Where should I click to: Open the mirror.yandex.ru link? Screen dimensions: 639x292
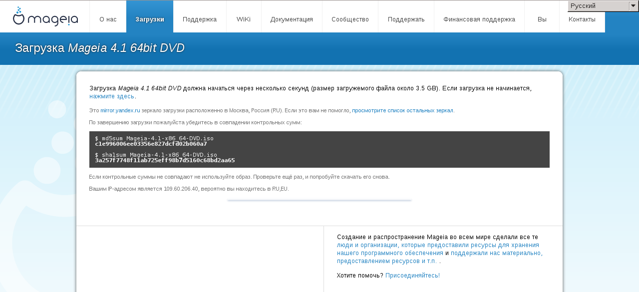click(x=120, y=110)
